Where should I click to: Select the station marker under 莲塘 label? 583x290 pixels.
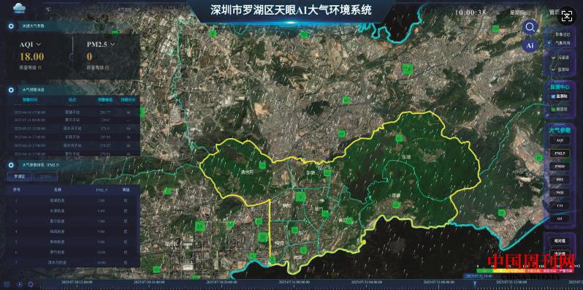(397, 204)
